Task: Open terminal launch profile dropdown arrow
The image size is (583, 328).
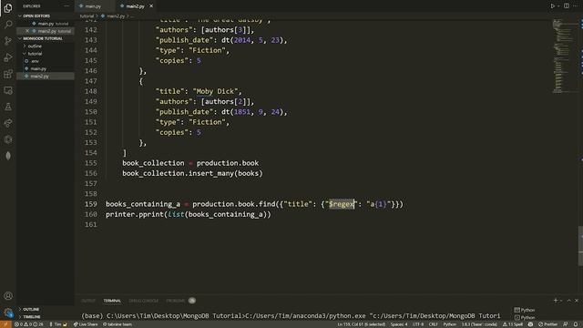Action: [561, 301]
